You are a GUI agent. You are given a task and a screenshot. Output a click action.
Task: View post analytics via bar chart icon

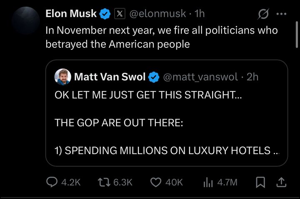pyautogui.click(x=208, y=182)
